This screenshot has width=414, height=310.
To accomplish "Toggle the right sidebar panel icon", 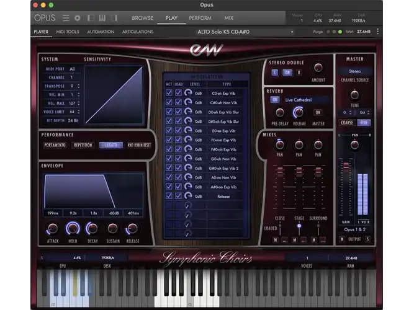I will [x=114, y=18].
